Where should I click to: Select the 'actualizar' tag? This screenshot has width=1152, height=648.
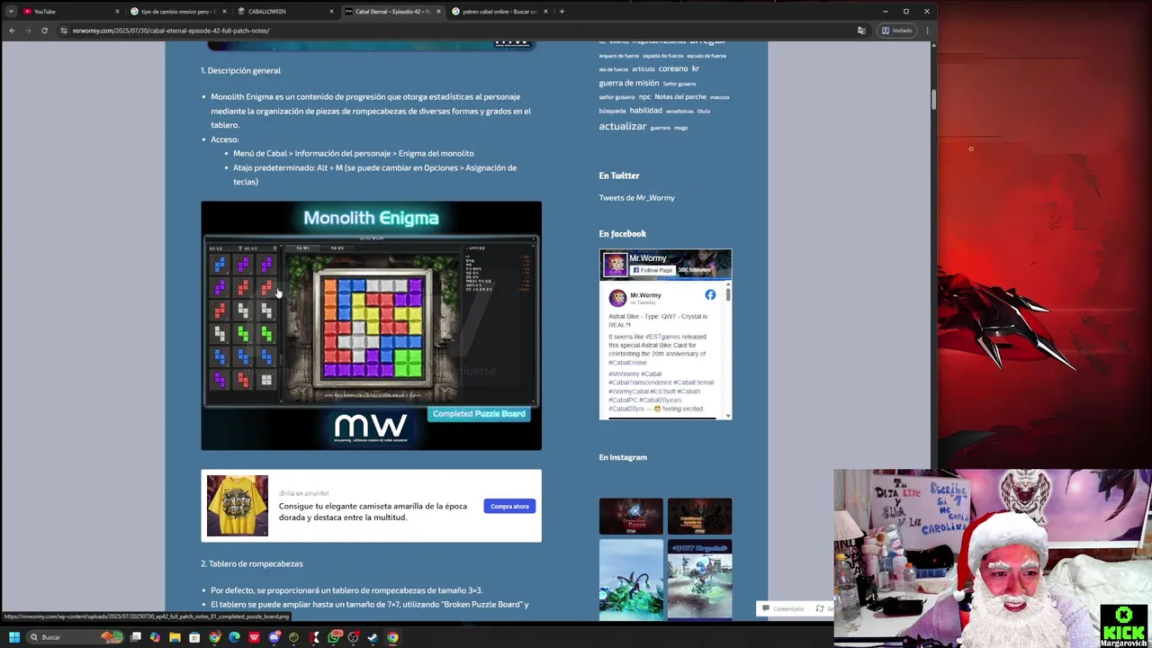coord(623,126)
